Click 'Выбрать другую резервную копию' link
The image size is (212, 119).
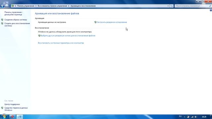click(68, 36)
